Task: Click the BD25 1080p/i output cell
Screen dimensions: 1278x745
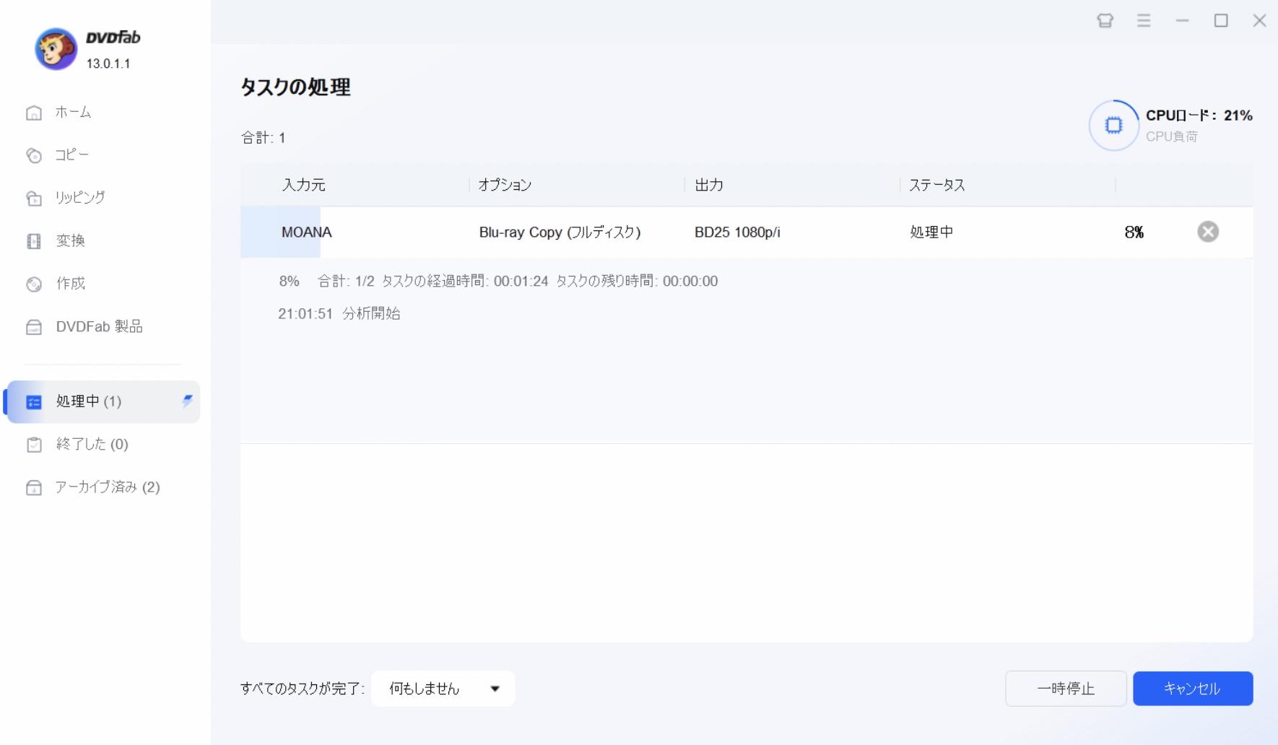Action: point(737,232)
